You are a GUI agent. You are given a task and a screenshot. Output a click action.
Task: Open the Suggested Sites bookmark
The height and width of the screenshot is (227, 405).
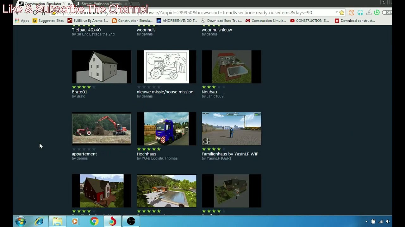point(48,21)
